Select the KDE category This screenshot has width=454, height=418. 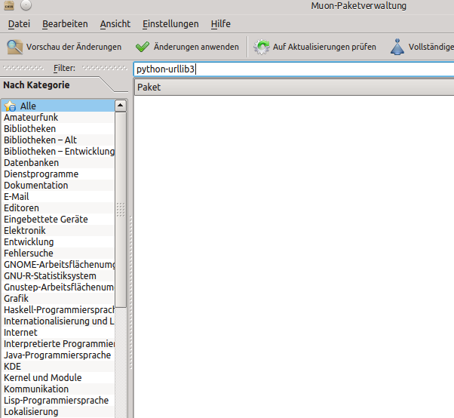12,367
